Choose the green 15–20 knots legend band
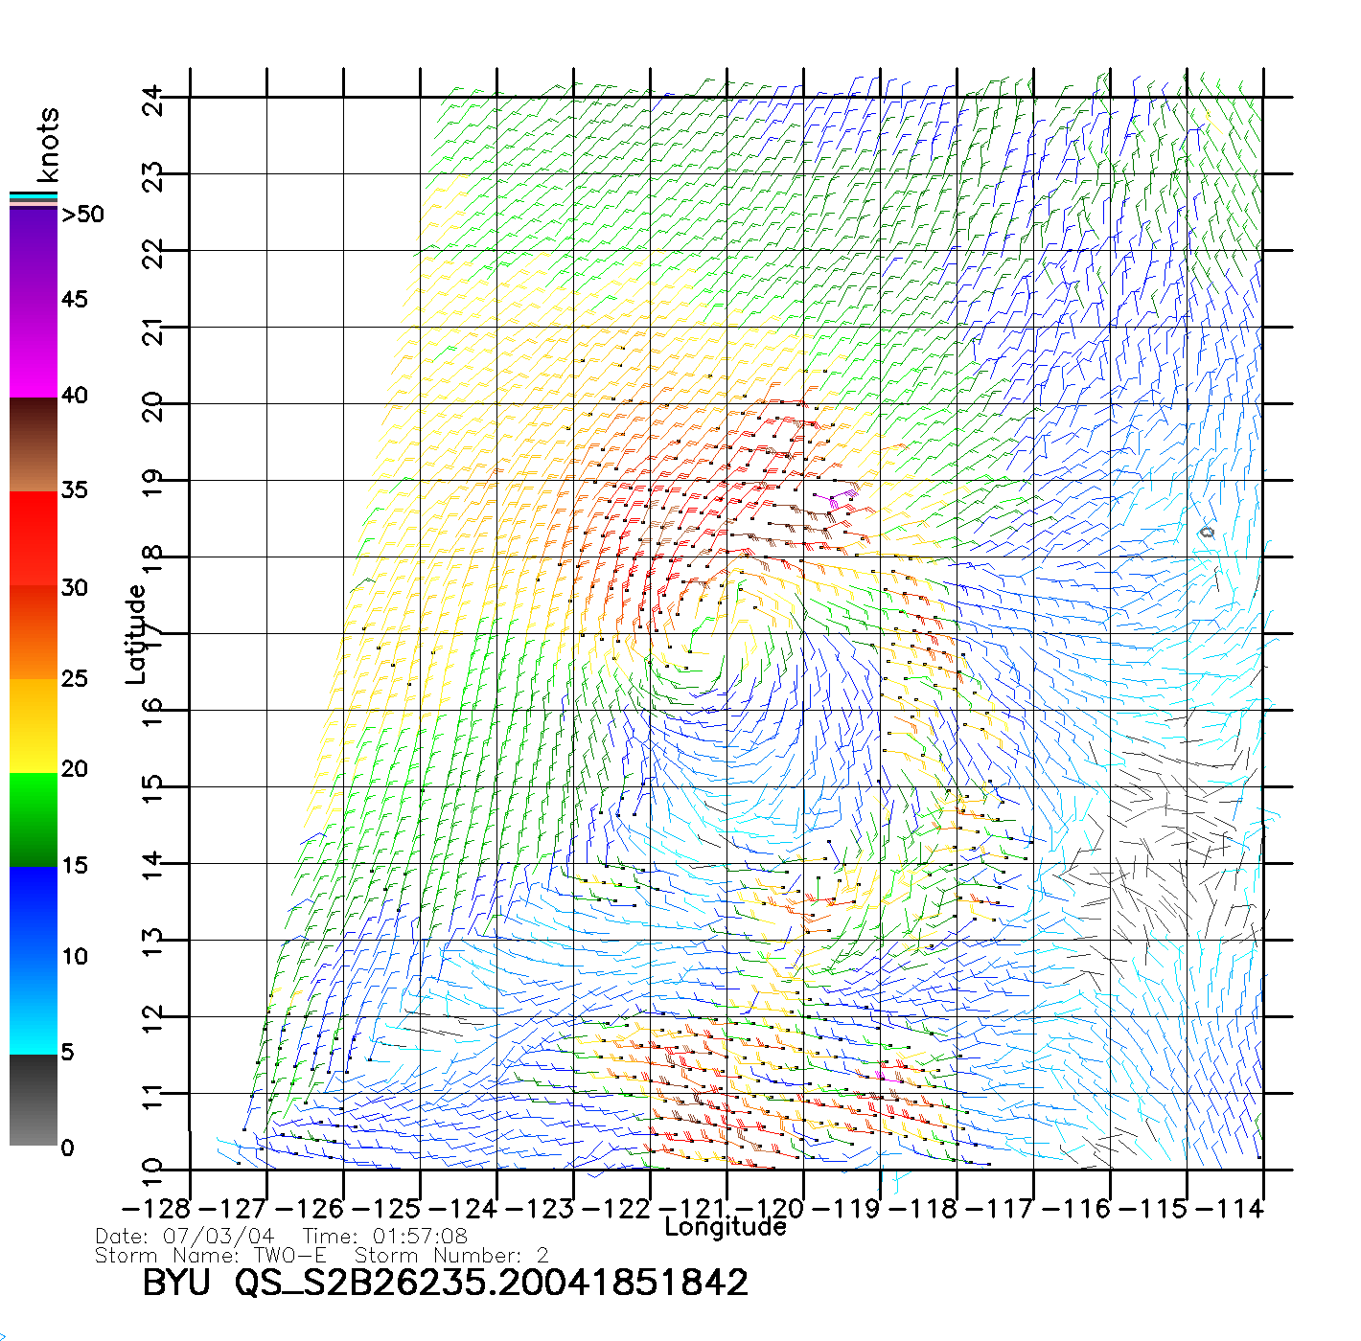Image resolution: width=1361 pixels, height=1341 pixels. 33,819
